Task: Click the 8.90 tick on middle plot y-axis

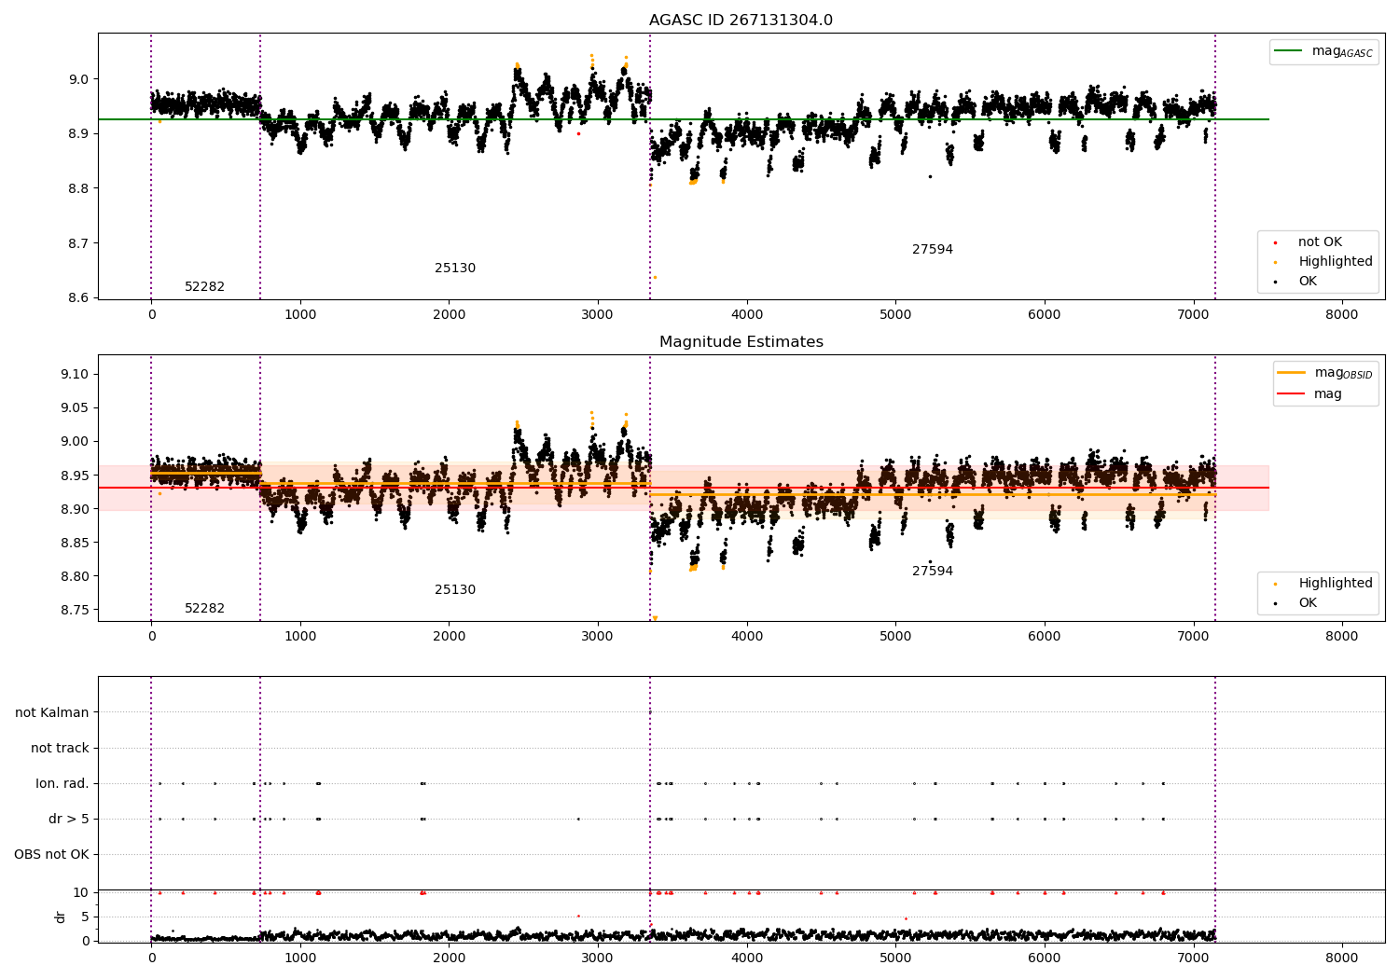Action: point(73,509)
